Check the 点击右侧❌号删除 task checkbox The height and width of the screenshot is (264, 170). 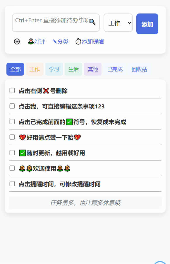[x=12, y=91]
